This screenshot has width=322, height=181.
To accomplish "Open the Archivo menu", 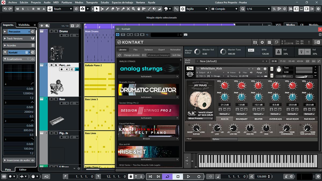I will [x=13, y=2].
